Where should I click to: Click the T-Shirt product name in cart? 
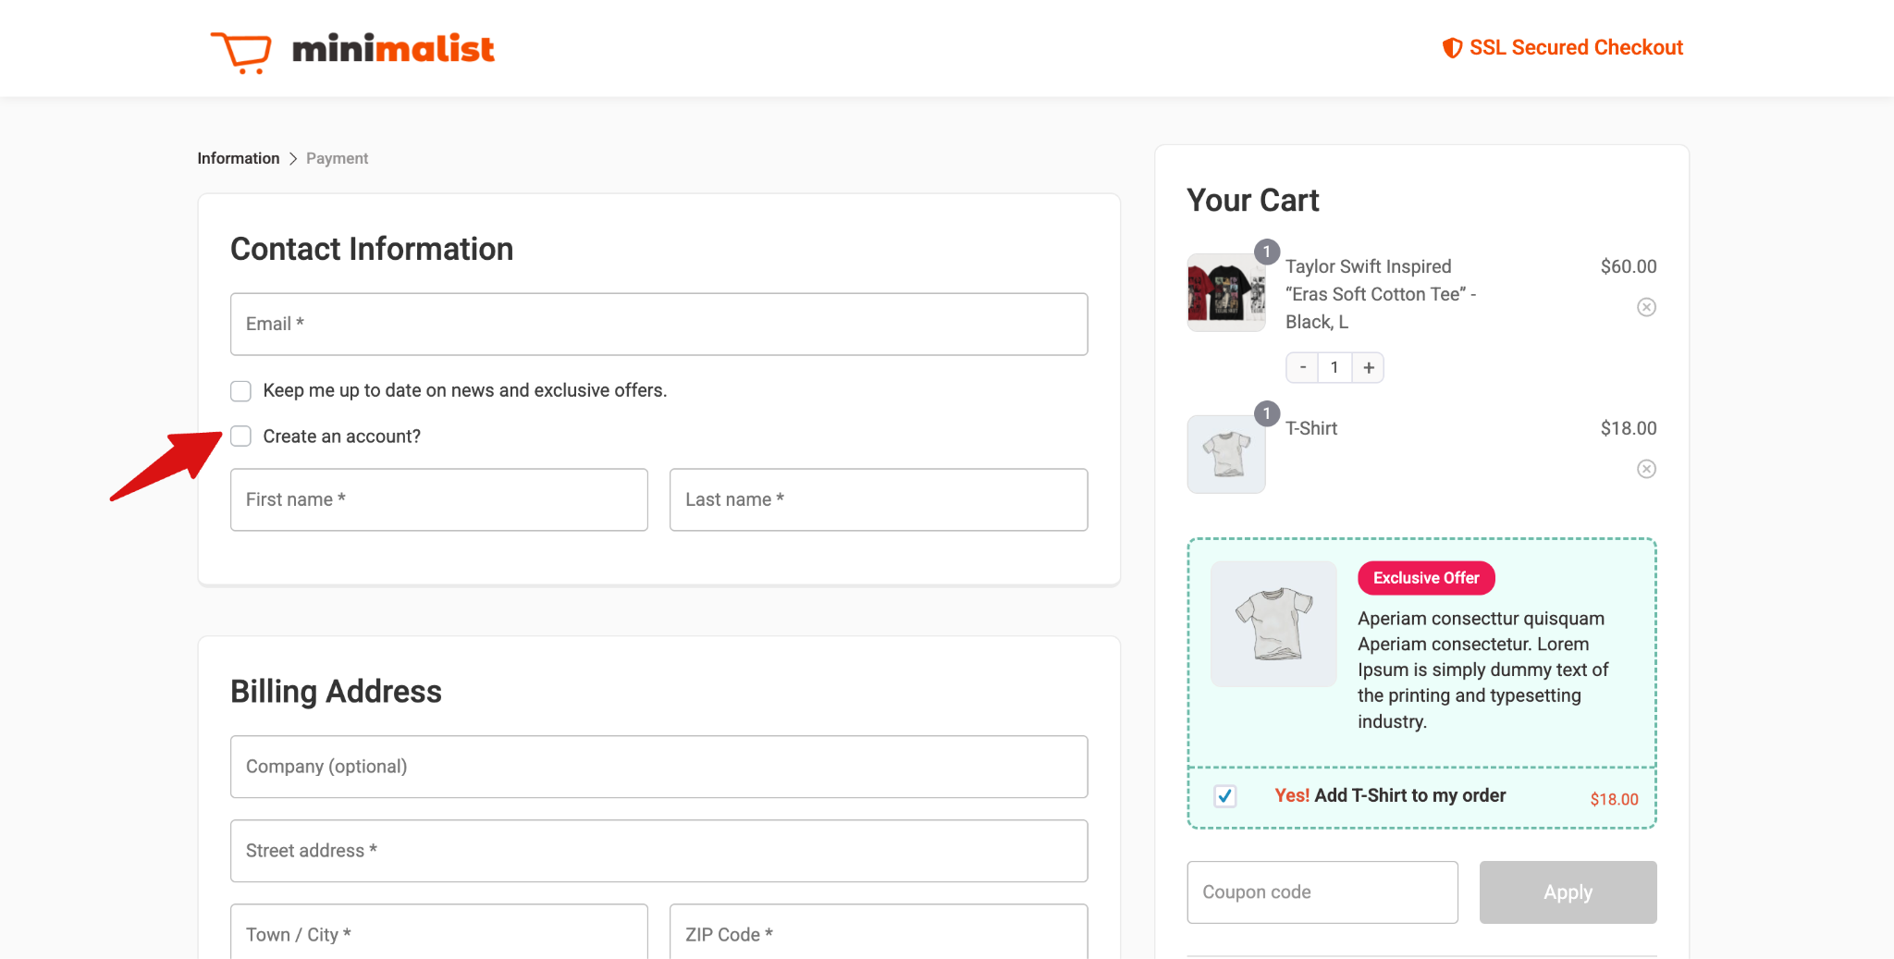coord(1311,428)
